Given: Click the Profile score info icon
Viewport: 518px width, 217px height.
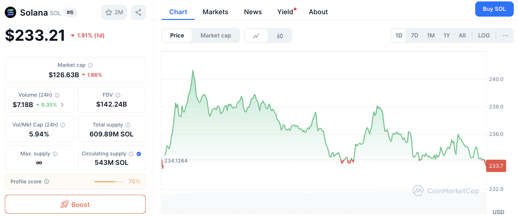Looking at the screenshot, I should (x=47, y=181).
